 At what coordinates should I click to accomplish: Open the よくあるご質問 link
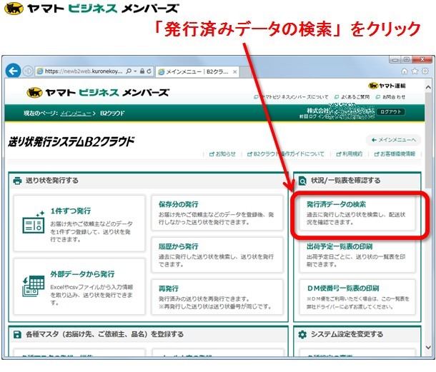click(352, 97)
